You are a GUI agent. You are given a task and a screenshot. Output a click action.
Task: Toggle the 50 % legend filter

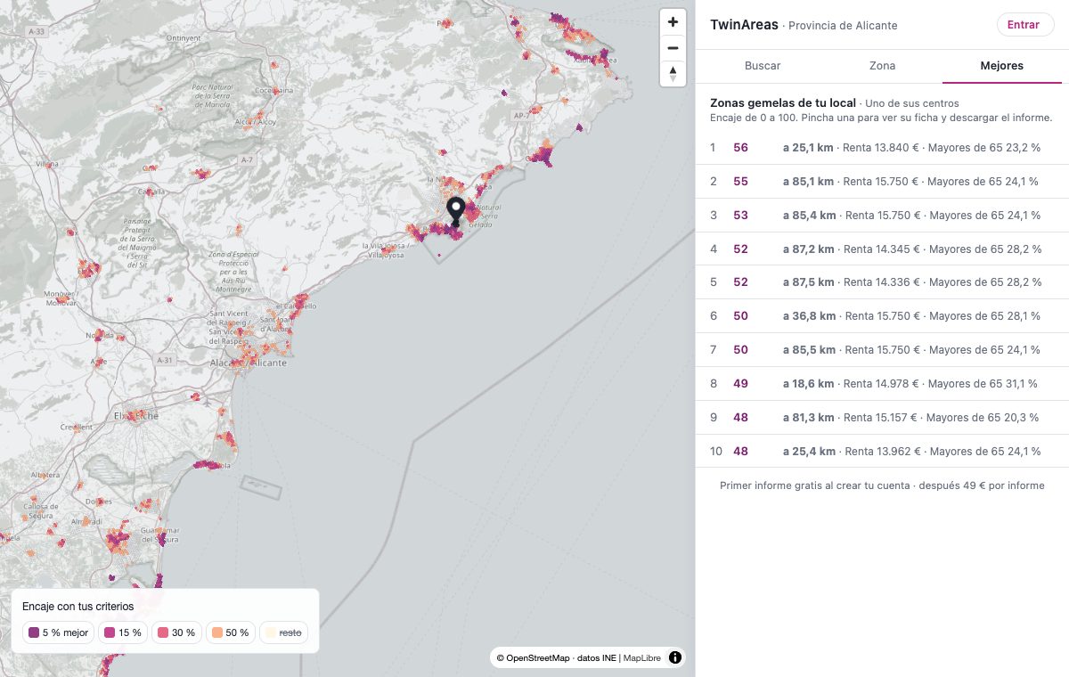click(x=230, y=633)
